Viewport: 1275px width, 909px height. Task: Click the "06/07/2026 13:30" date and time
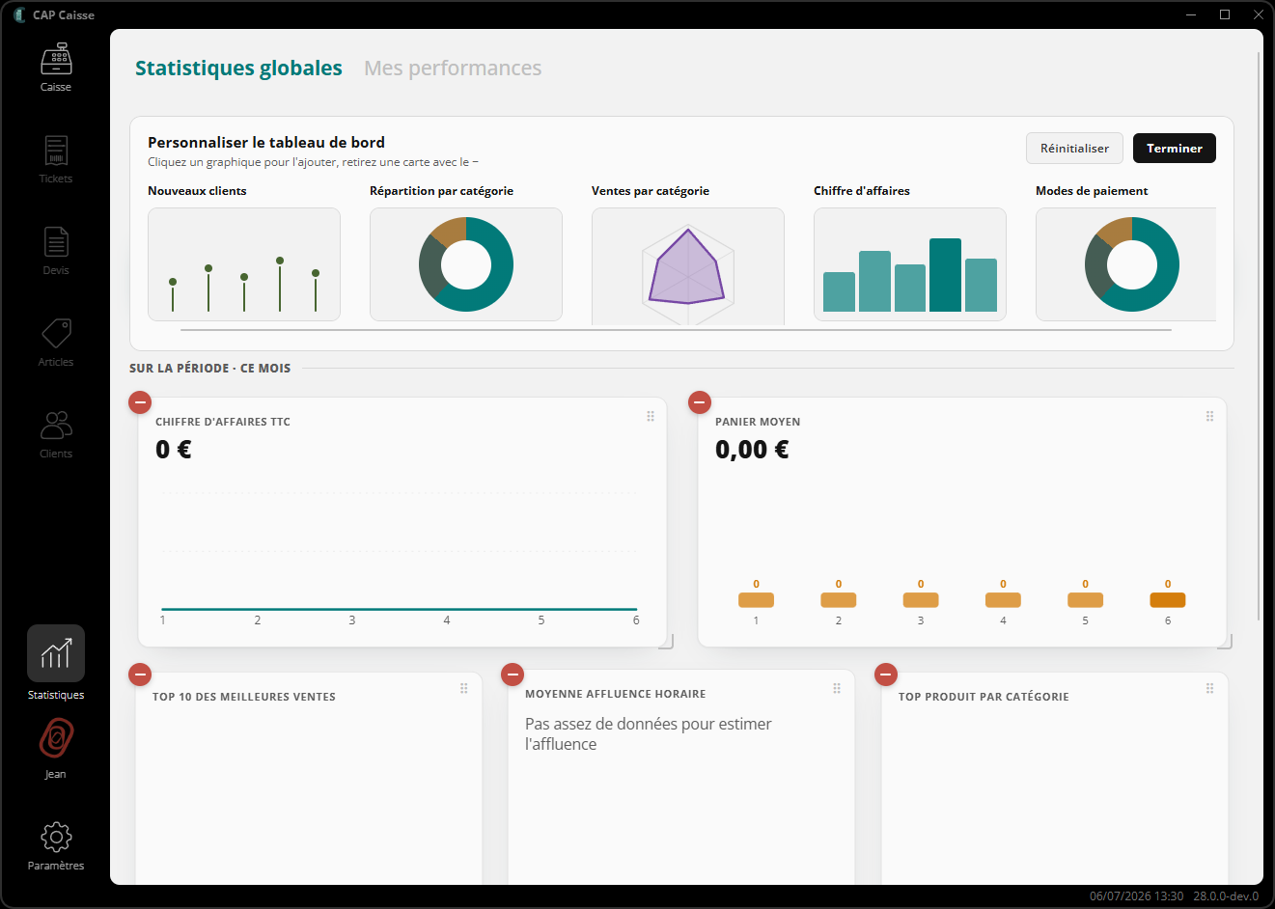click(1136, 896)
